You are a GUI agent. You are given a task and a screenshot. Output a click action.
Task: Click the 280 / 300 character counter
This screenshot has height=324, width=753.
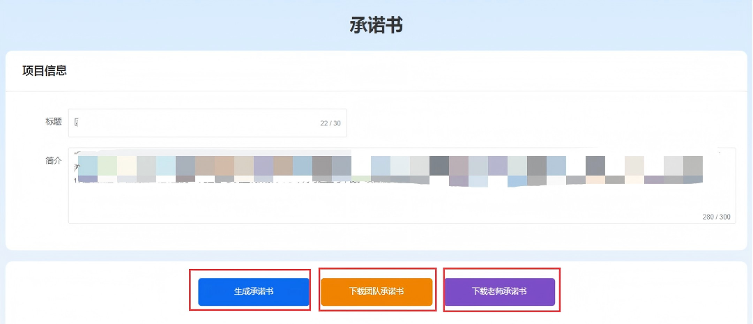coord(716,217)
